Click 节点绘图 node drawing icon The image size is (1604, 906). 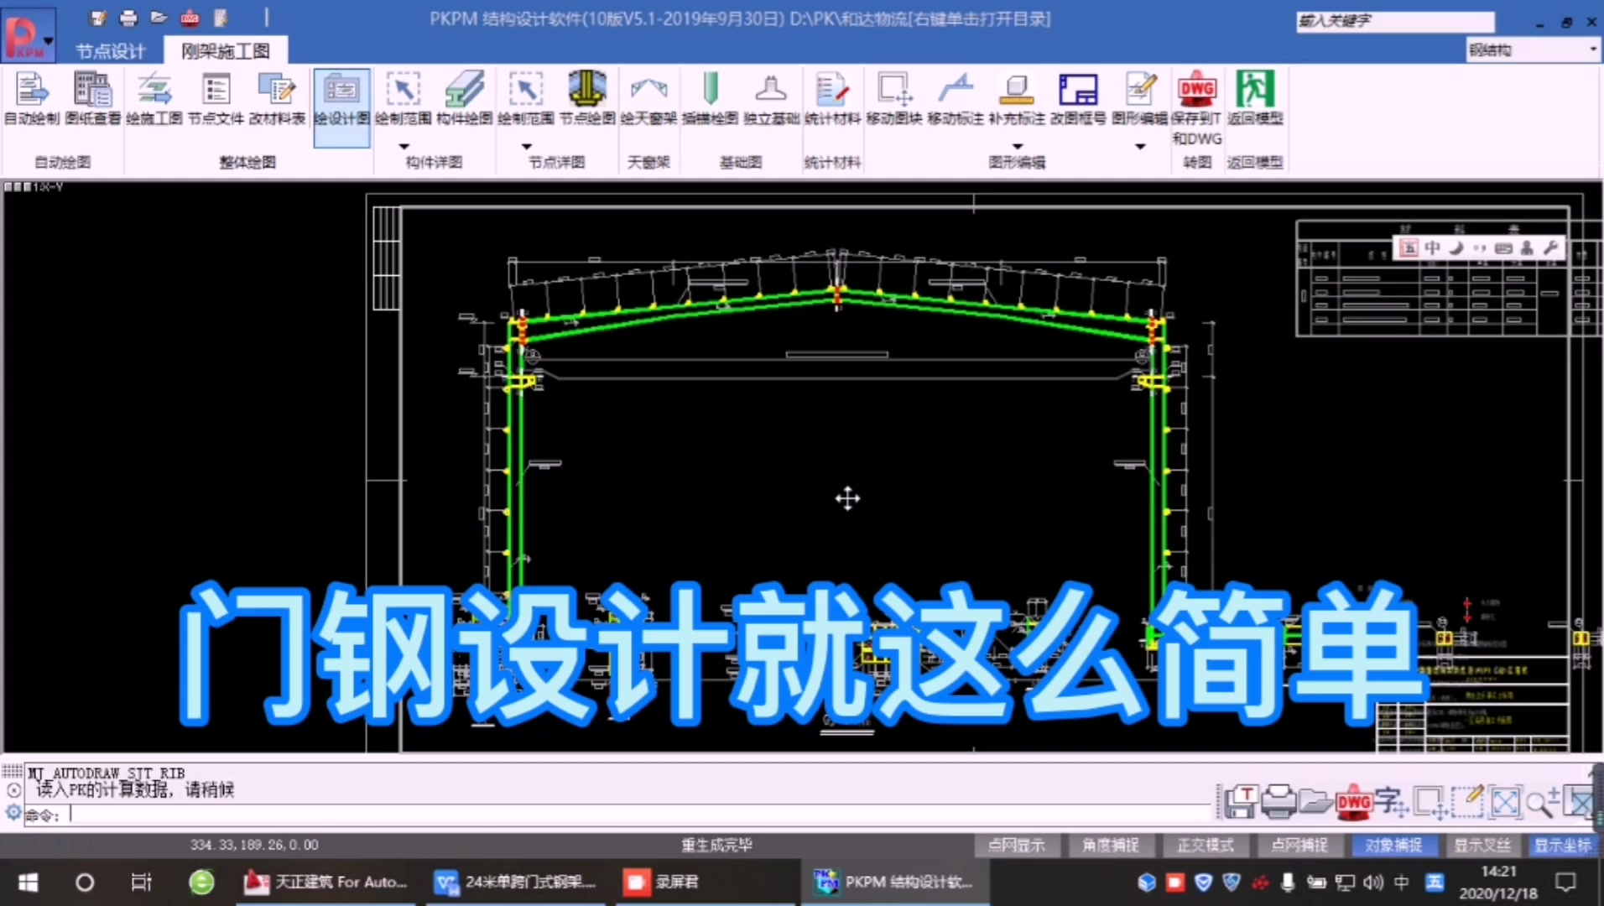point(587,99)
